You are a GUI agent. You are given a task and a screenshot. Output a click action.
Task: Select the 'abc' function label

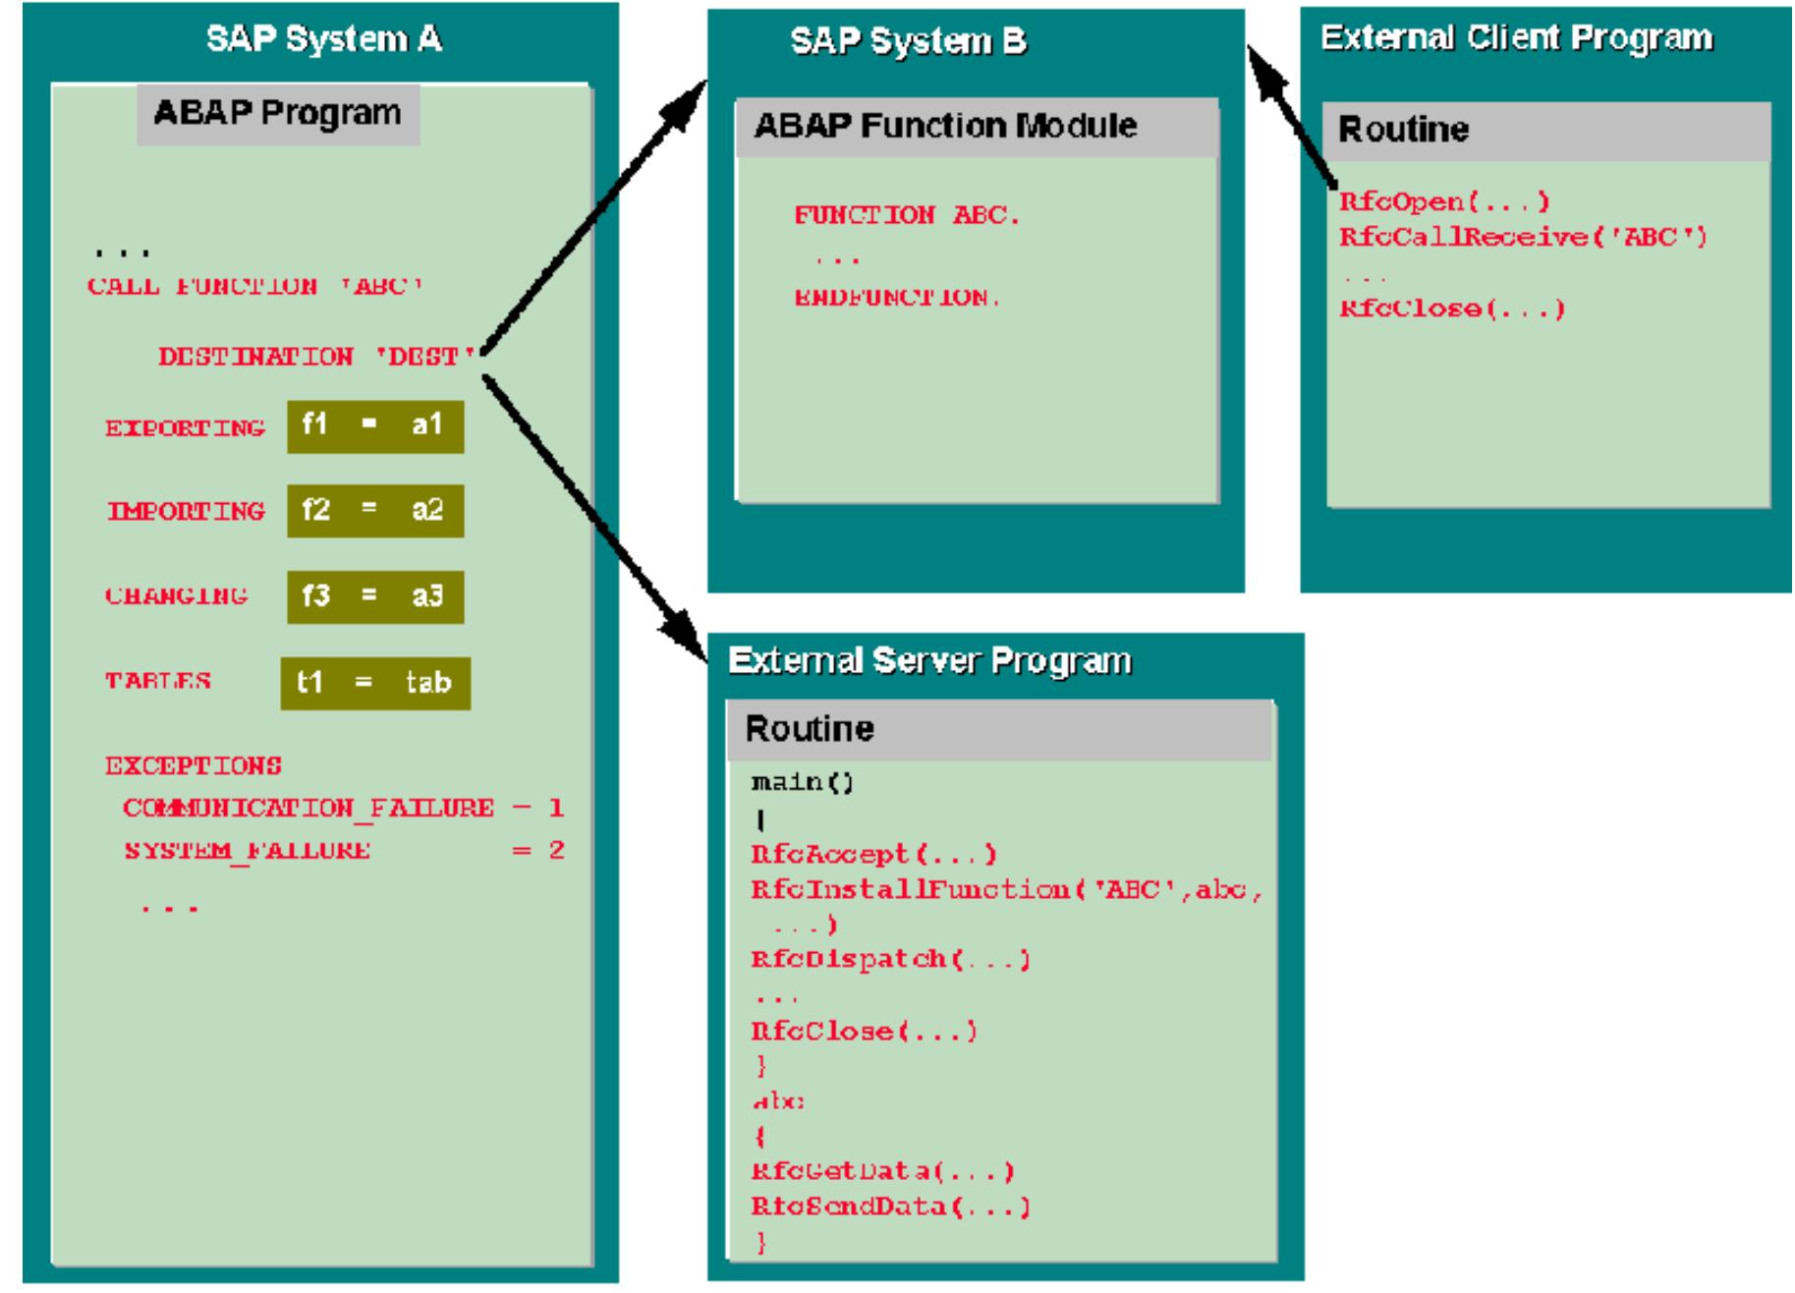[778, 1101]
